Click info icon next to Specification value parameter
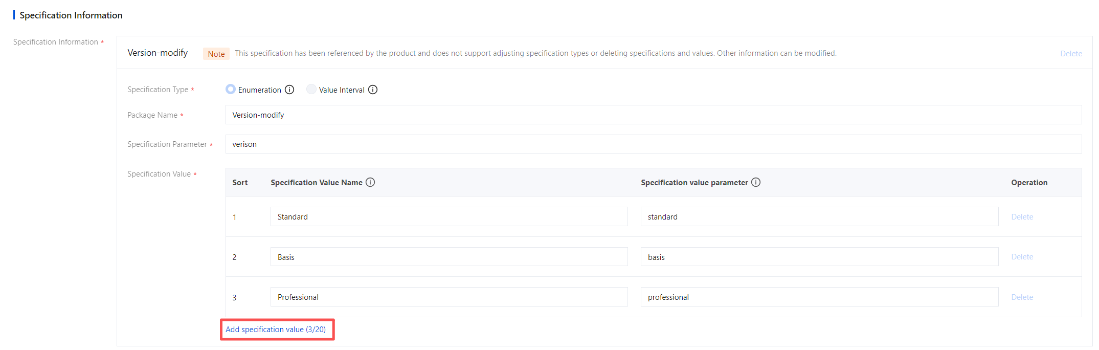 tap(756, 182)
